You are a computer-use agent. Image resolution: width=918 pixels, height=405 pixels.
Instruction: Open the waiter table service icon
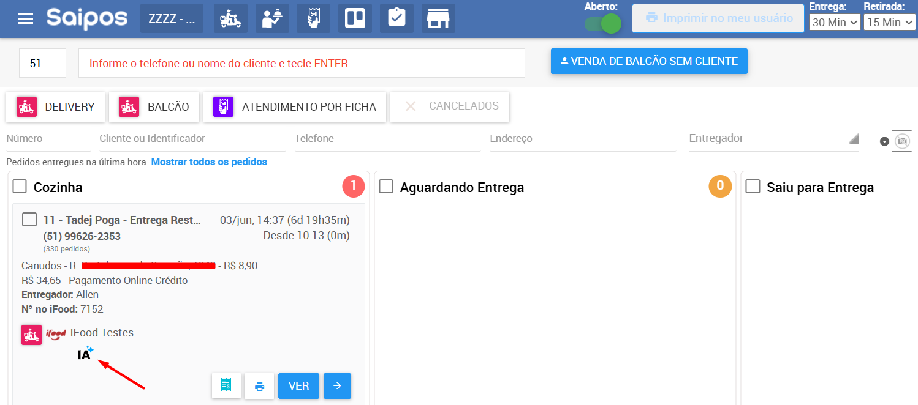[271, 18]
